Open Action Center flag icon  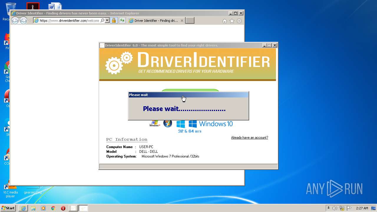(x=349, y=208)
